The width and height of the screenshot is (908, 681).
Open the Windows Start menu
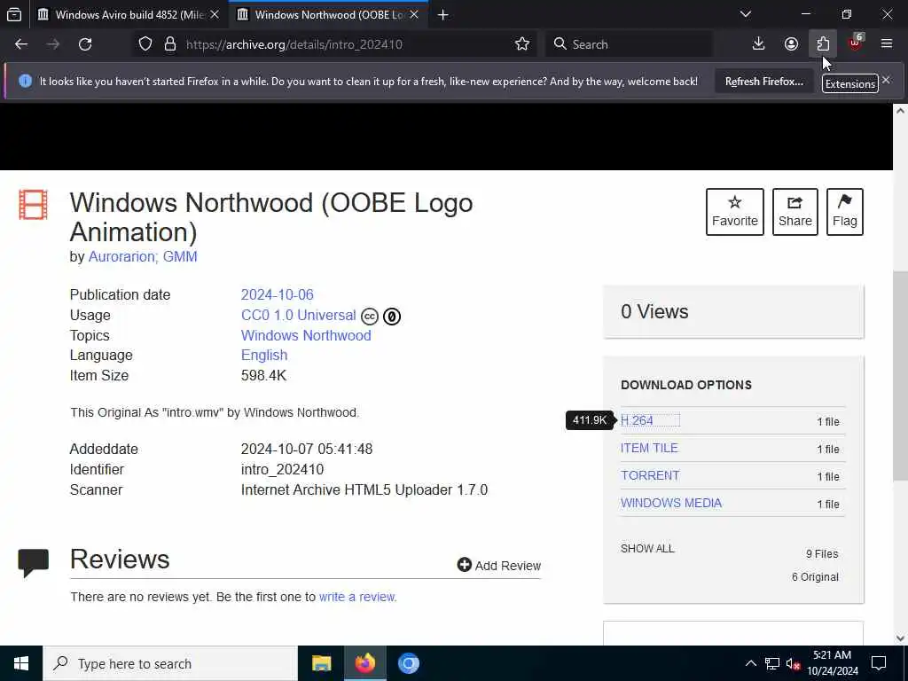pyautogui.click(x=21, y=663)
